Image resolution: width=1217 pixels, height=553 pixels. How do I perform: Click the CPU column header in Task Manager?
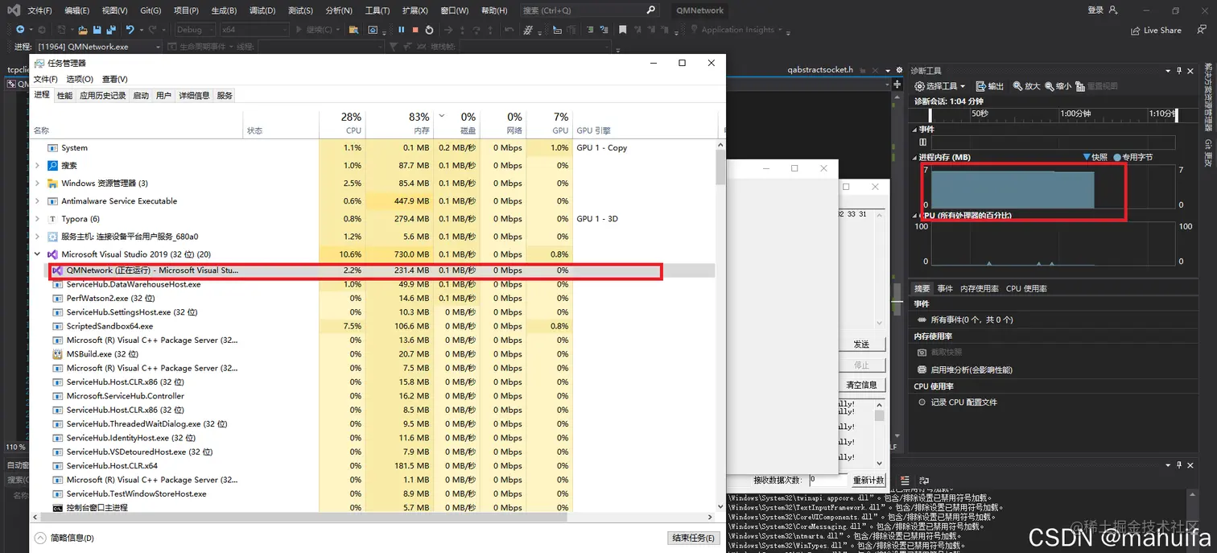pos(342,124)
